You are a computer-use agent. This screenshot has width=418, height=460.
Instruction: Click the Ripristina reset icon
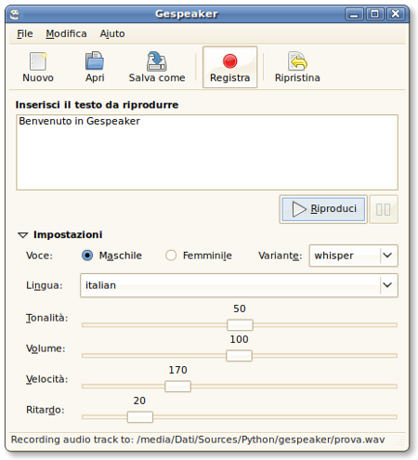[297, 61]
